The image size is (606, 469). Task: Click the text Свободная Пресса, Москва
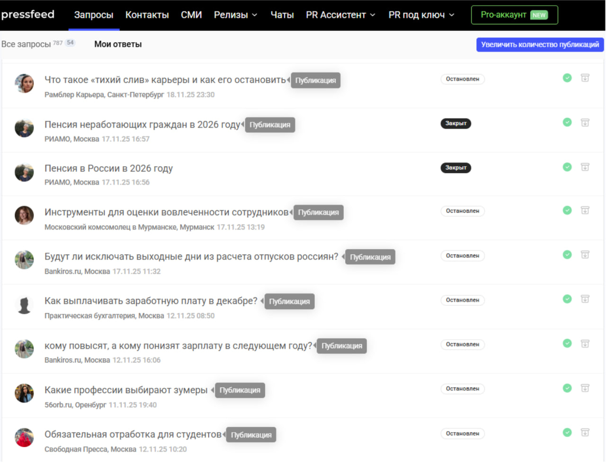tap(90, 449)
